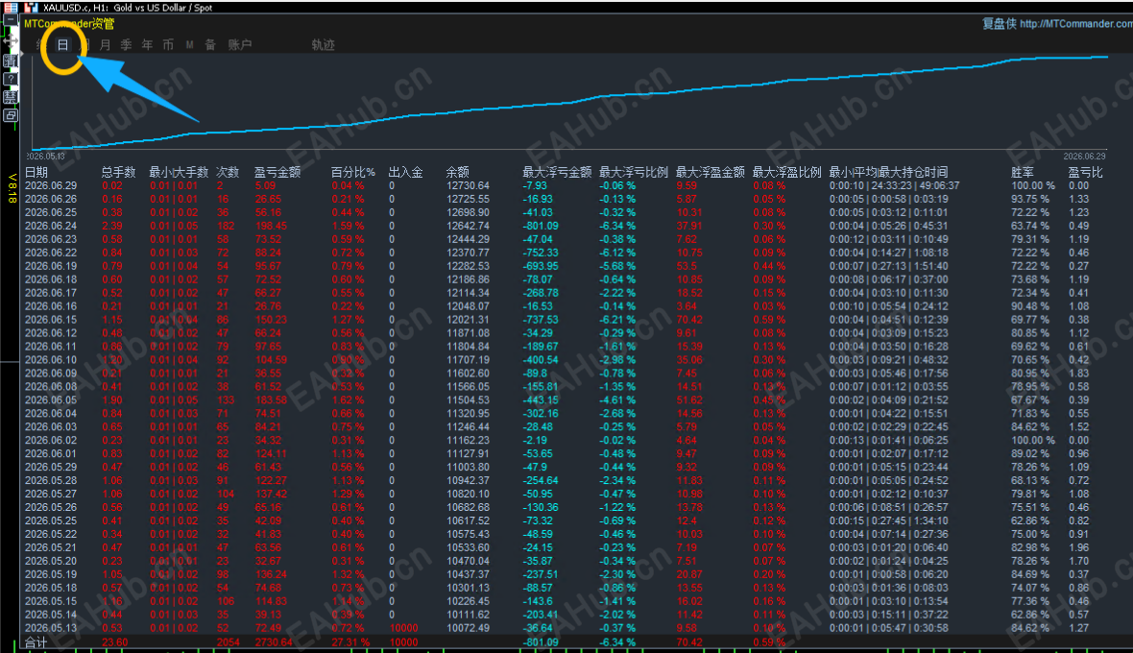The image size is (1133, 653).
Task: Click the 百分比% column header
Action: [x=353, y=172]
